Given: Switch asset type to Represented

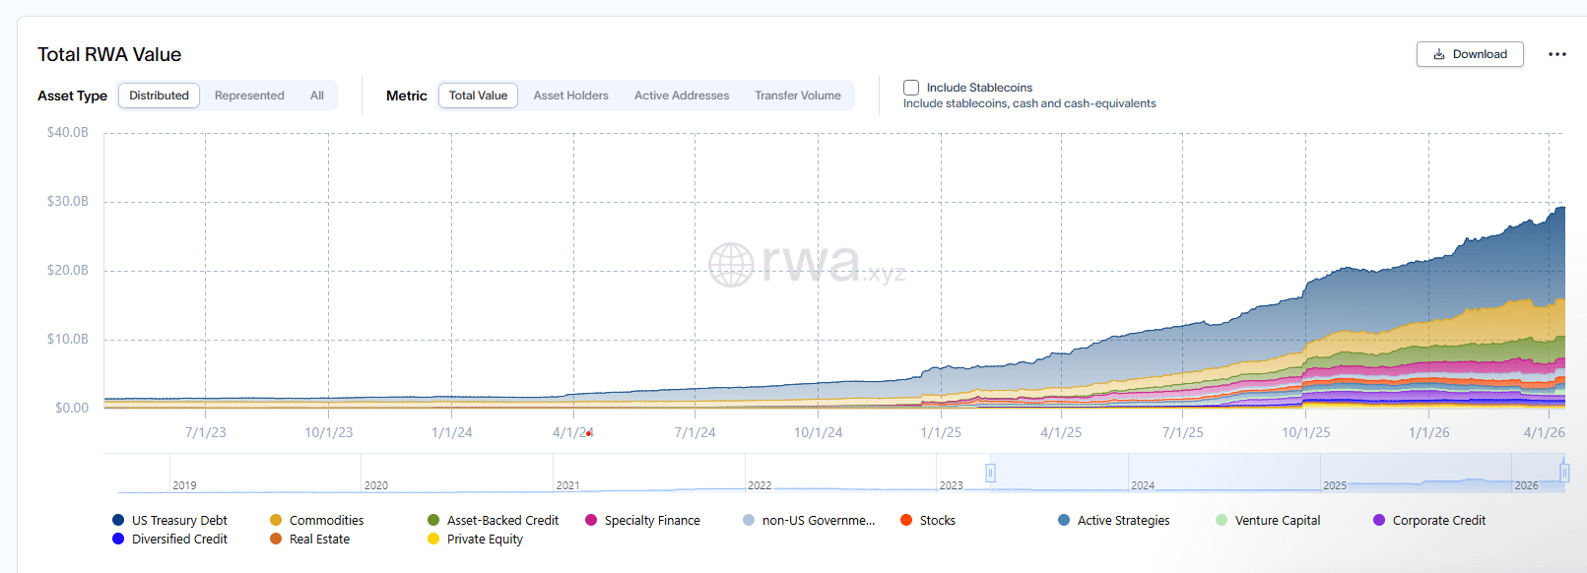Looking at the screenshot, I should click(x=249, y=95).
